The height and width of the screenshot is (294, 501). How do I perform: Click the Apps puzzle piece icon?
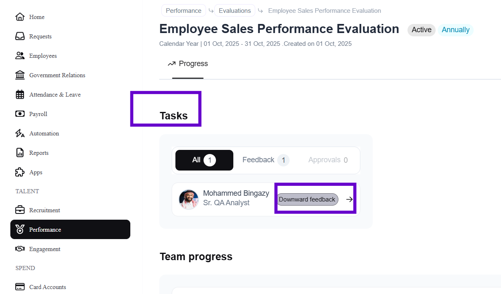(x=20, y=172)
